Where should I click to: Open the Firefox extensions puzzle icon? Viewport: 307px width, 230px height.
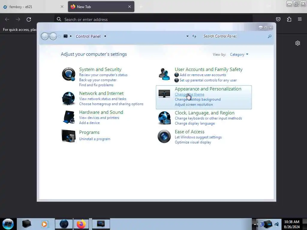pyautogui.click(x=289, y=19)
